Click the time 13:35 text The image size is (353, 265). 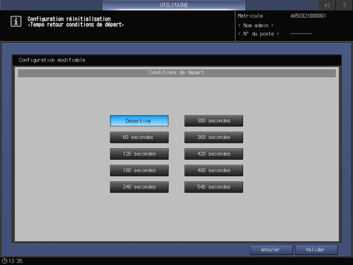[16, 261]
